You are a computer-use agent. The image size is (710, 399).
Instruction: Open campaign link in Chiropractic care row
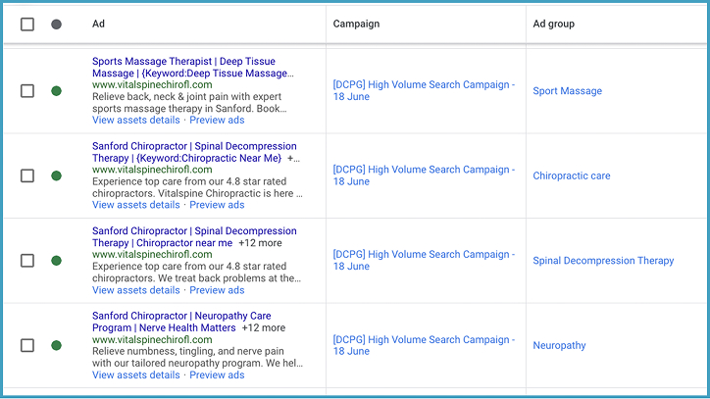tap(424, 175)
